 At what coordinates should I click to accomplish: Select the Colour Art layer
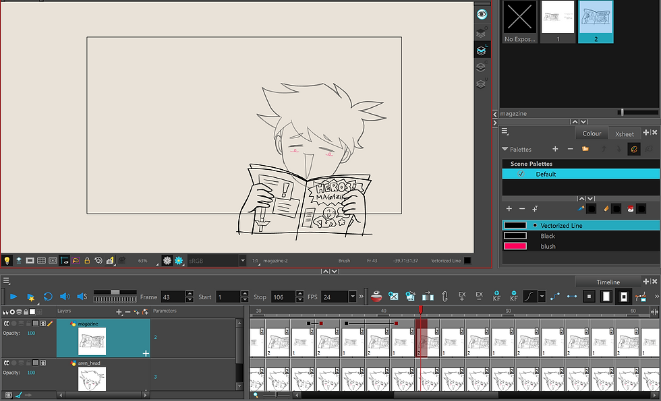click(x=481, y=67)
